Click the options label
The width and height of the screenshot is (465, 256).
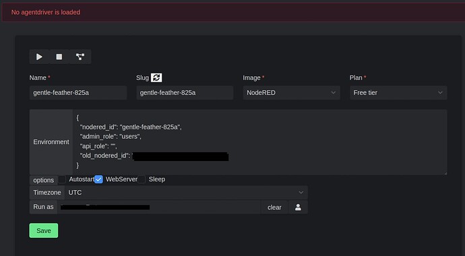click(44, 180)
